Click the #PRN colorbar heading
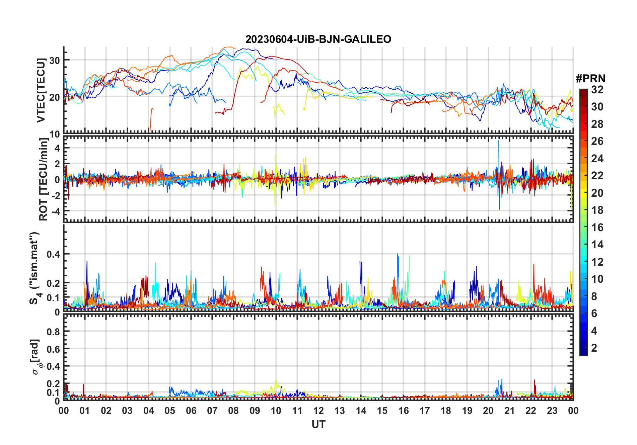 590,79
